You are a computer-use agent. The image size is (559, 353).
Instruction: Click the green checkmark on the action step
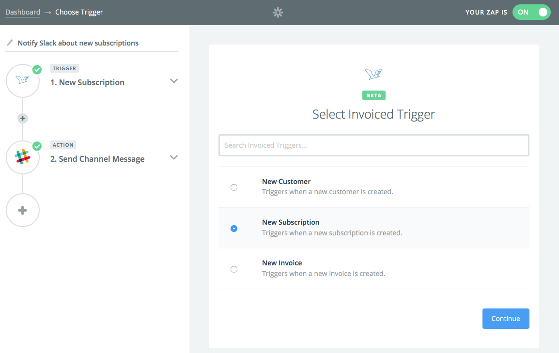pyautogui.click(x=37, y=146)
